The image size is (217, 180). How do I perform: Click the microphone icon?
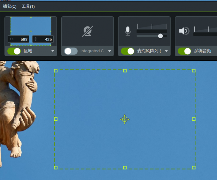(128, 31)
